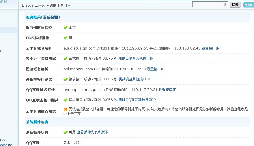
Task: Click green check icon for 云平台主接口测试
Action: (66, 58)
